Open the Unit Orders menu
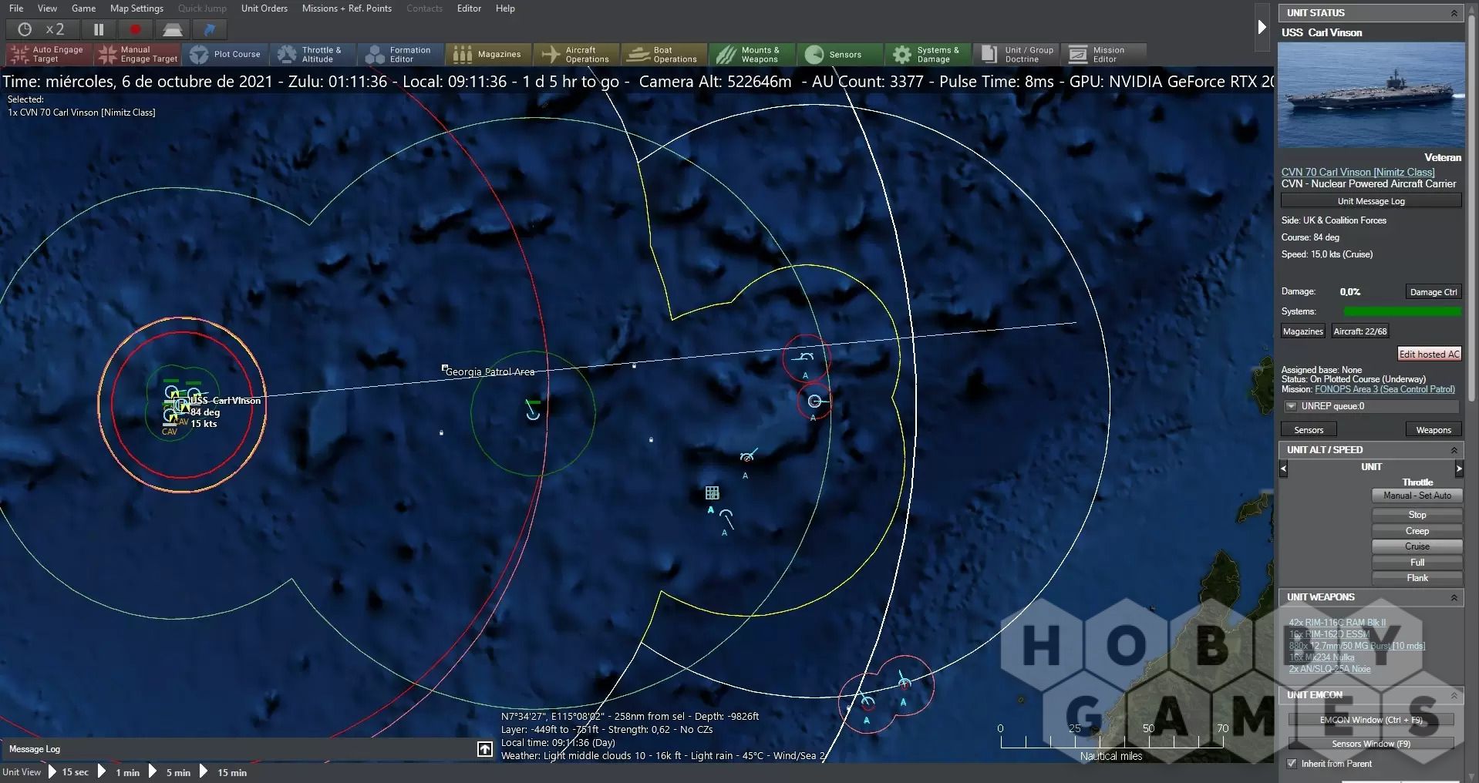Viewport: 1479px width, 783px height. pos(264,8)
